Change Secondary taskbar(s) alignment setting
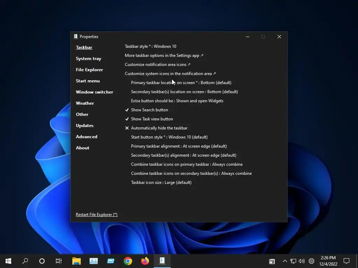358x268 pixels. [184, 155]
